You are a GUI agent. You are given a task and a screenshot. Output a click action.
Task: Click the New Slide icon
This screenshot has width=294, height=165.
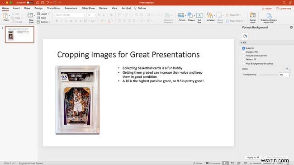[30, 15]
